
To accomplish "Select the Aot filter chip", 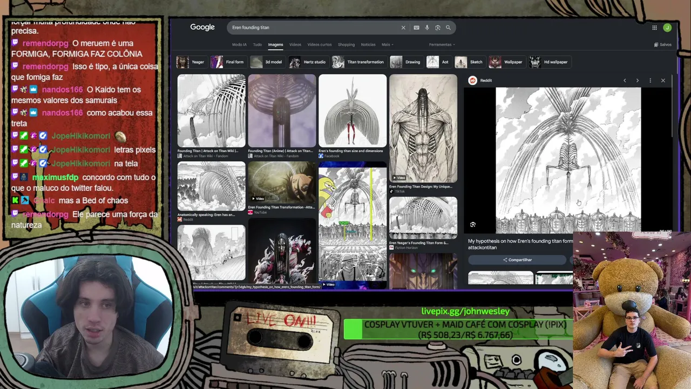I will pos(438,62).
